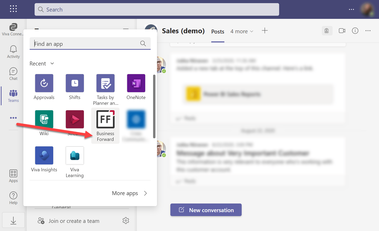
Task: Open channel information panel
Action: 355,31
